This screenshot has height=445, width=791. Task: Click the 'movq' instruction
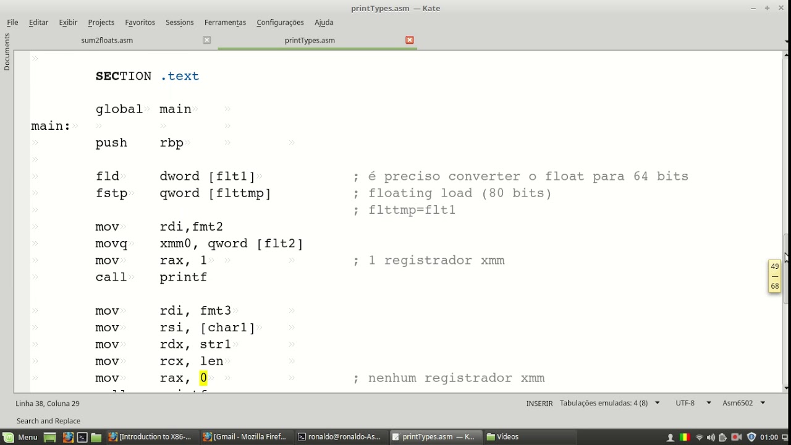pos(111,244)
